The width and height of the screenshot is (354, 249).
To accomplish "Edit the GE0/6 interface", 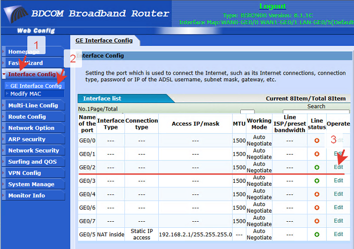I will click(338, 207).
